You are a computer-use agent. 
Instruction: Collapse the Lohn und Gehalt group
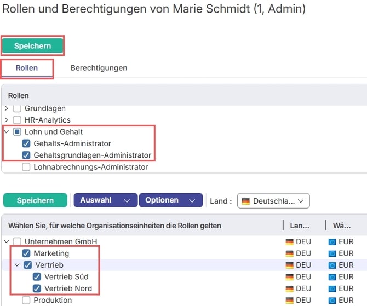click(x=7, y=132)
